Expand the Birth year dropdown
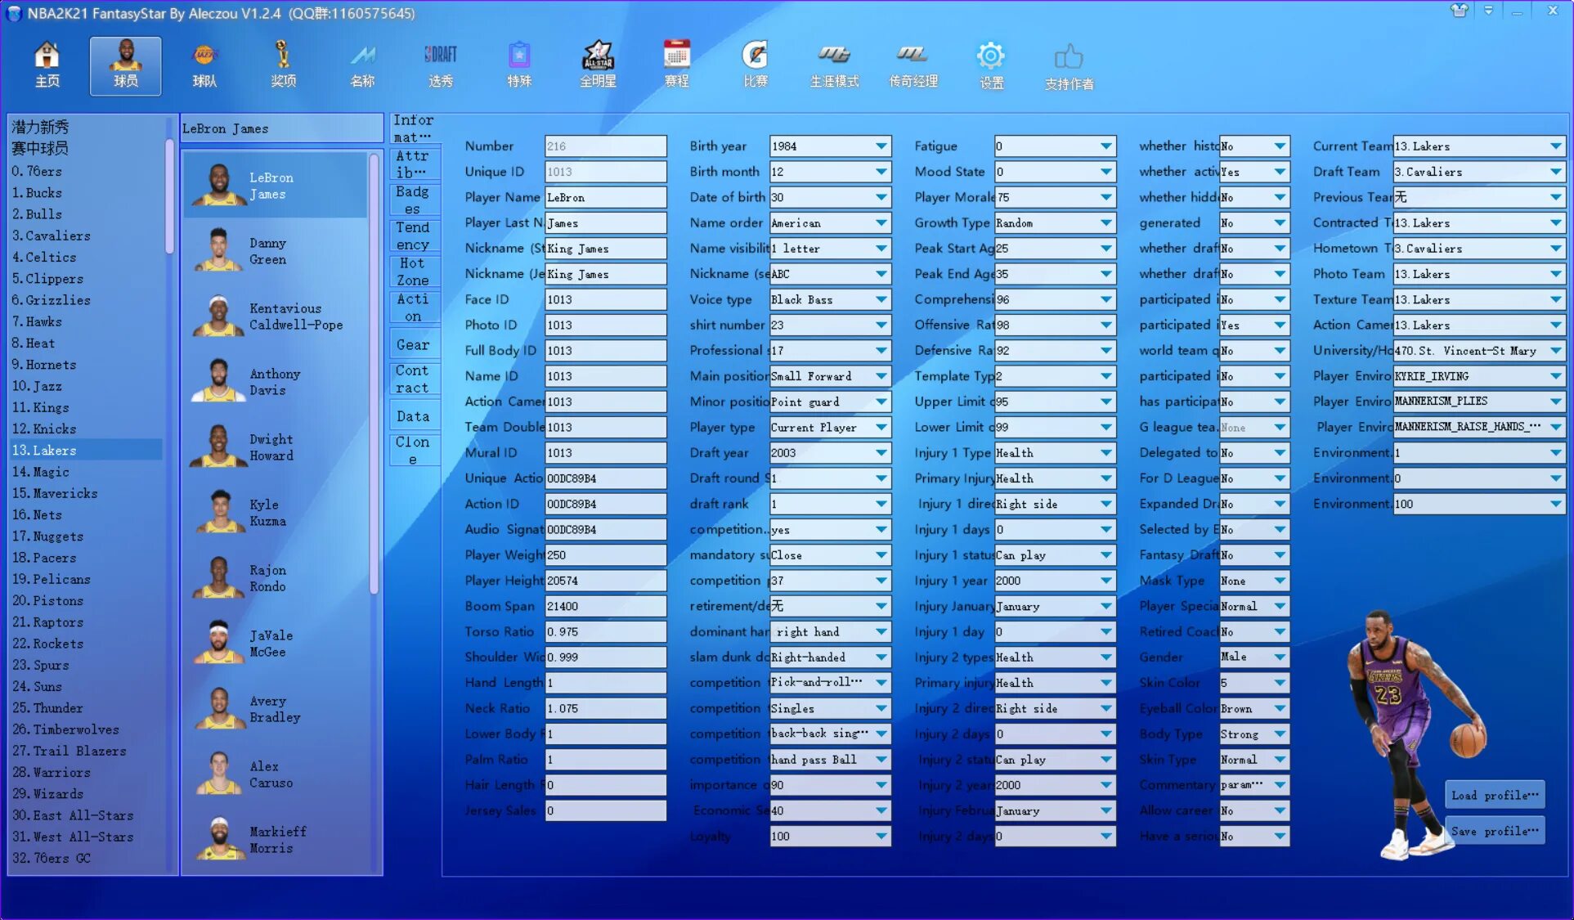The height and width of the screenshot is (920, 1574). (x=881, y=146)
